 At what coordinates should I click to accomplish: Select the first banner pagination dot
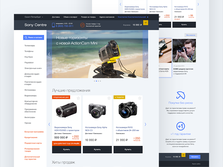[x=94, y=81]
